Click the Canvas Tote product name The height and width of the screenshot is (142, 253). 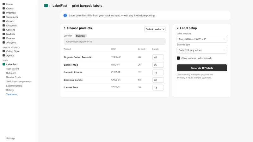[71, 87]
